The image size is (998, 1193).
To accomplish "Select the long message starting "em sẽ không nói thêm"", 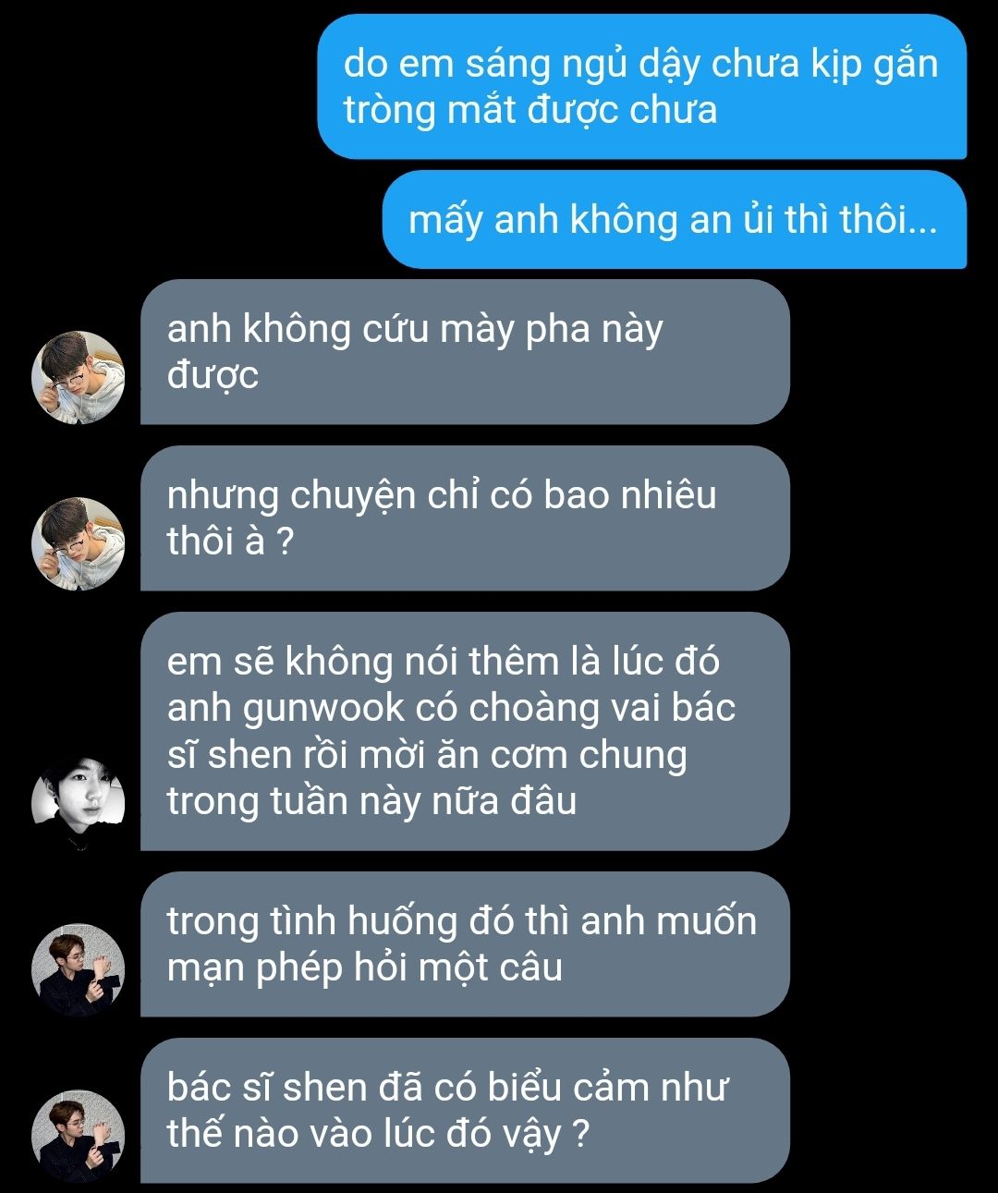I will point(465,731).
